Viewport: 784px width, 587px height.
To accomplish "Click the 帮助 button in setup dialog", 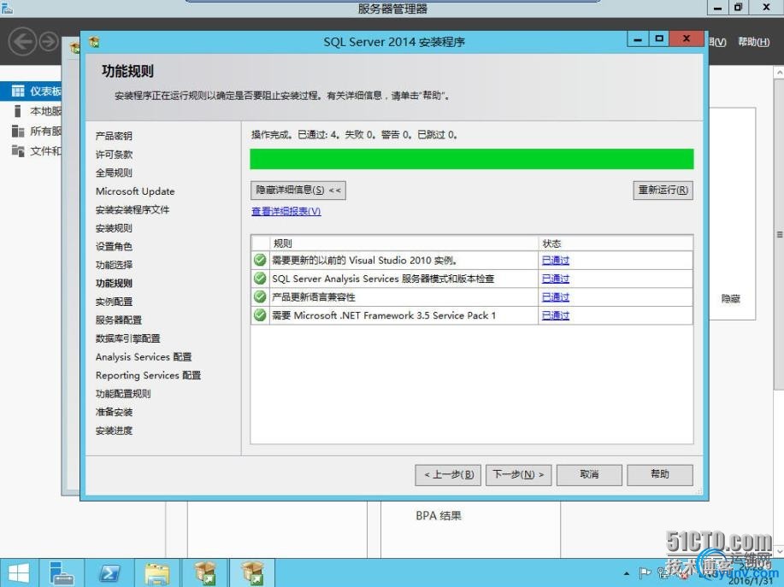I will 660,474.
